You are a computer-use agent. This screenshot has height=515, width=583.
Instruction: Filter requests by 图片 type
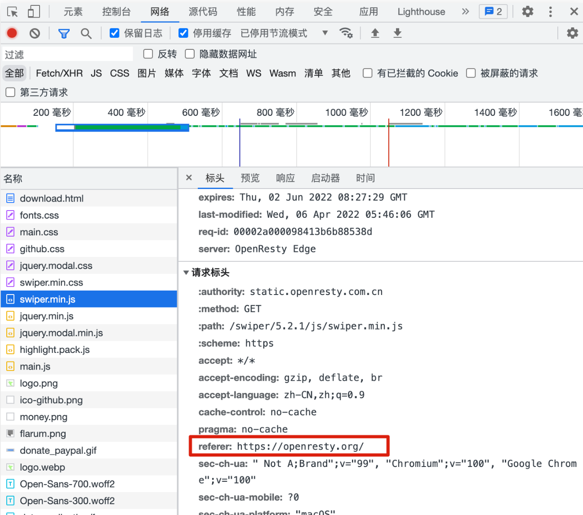[x=147, y=73]
